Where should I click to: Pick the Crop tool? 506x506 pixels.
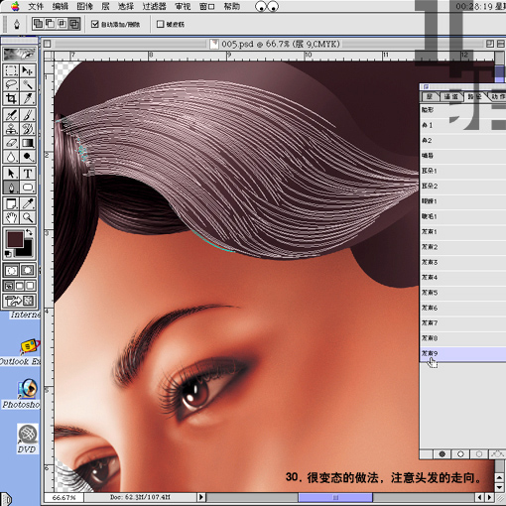coord(11,98)
